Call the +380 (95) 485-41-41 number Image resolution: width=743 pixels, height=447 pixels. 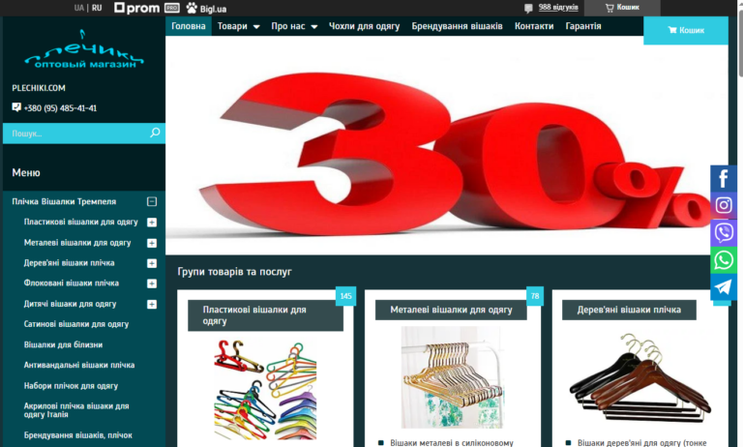[60, 108]
